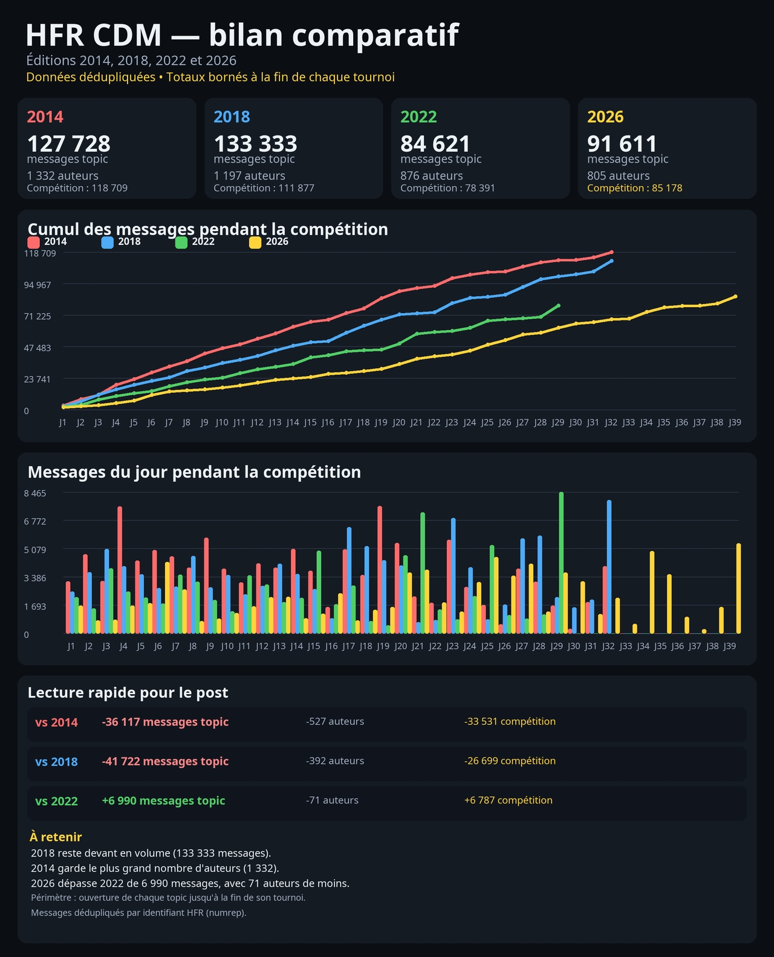Click "-527 auteurs"
774x957 pixels.
tap(335, 721)
